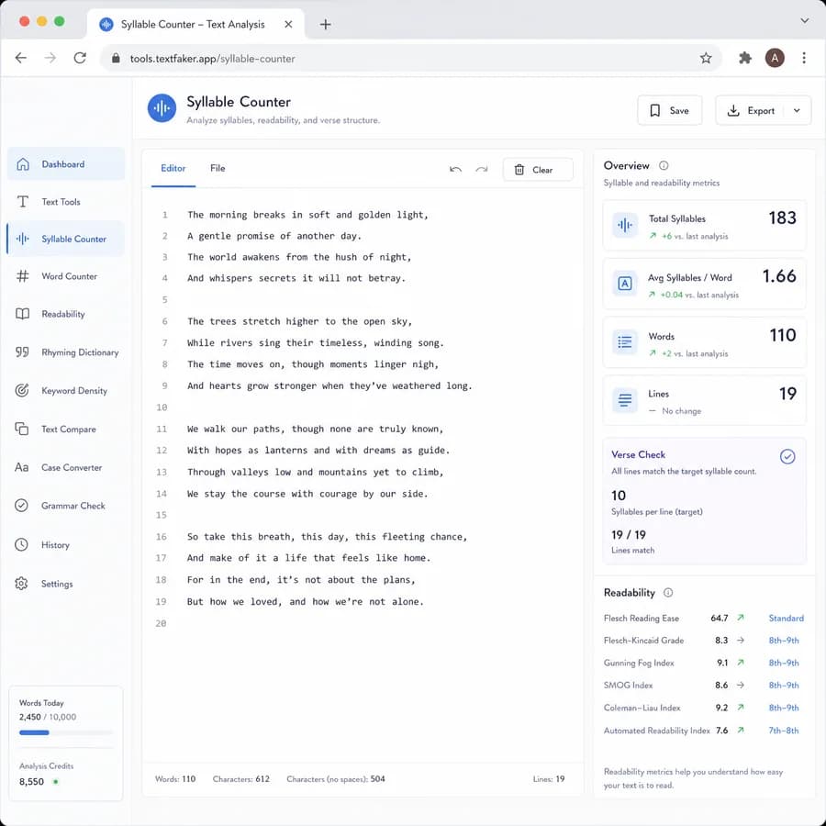826x826 pixels.
Task: Select Syllable Counter in sidebar
Action: coord(66,239)
